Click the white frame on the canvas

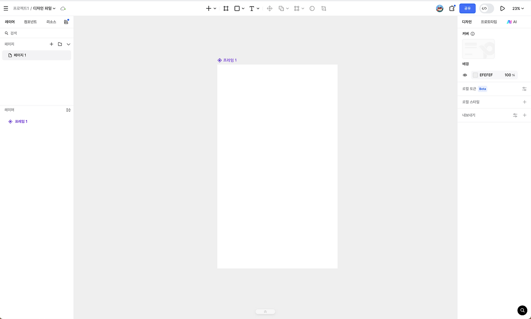pyautogui.click(x=277, y=167)
